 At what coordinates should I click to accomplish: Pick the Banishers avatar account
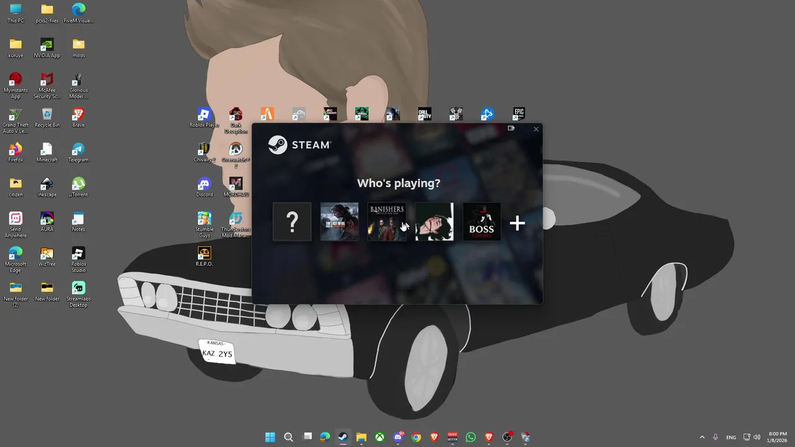point(387,222)
